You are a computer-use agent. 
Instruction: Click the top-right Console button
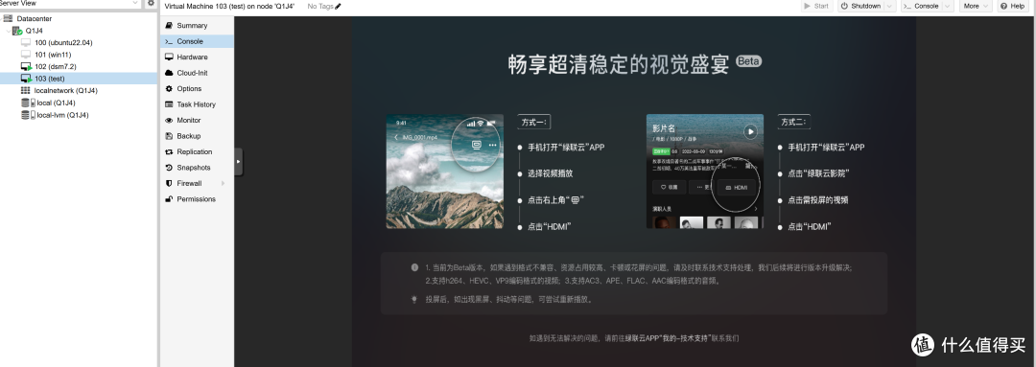[x=921, y=6]
